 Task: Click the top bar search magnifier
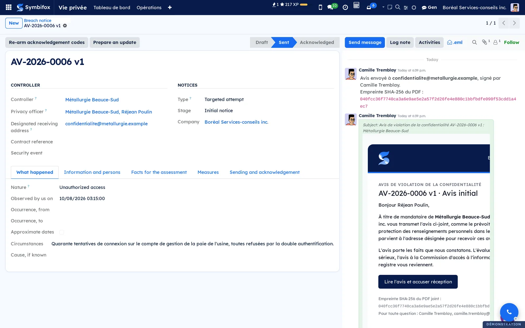pos(398,7)
